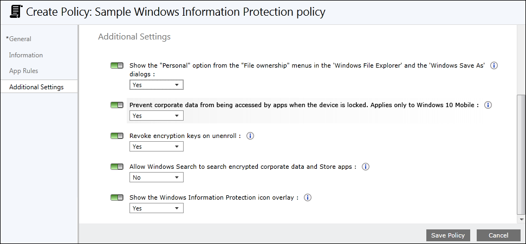Toggle Revoke encryption keys on unenroll switch
526x244 pixels.
coord(116,136)
